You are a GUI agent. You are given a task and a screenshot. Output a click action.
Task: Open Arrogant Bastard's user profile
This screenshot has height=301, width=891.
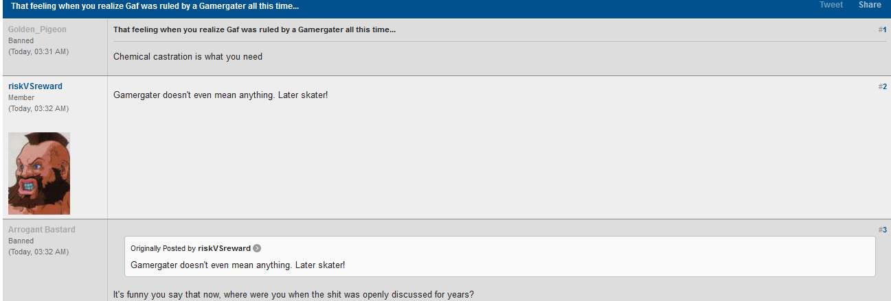(42, 230)
